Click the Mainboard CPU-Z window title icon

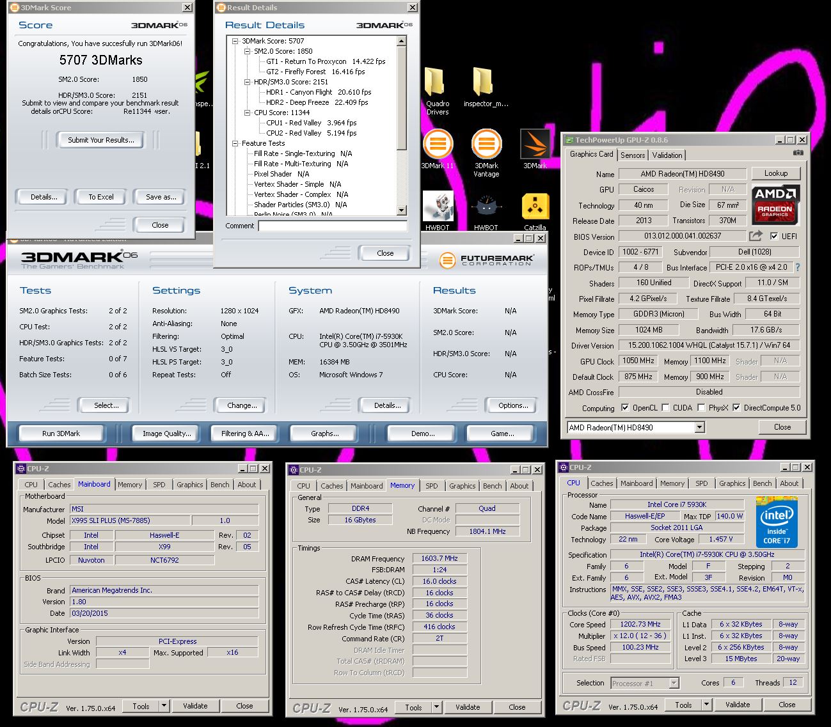pyautogui.click(x=21, y=469)
